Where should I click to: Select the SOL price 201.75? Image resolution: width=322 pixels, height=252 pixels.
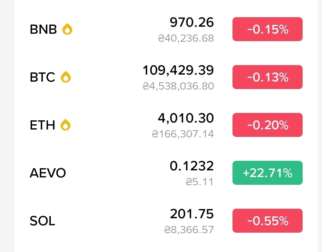click(192, 214)
